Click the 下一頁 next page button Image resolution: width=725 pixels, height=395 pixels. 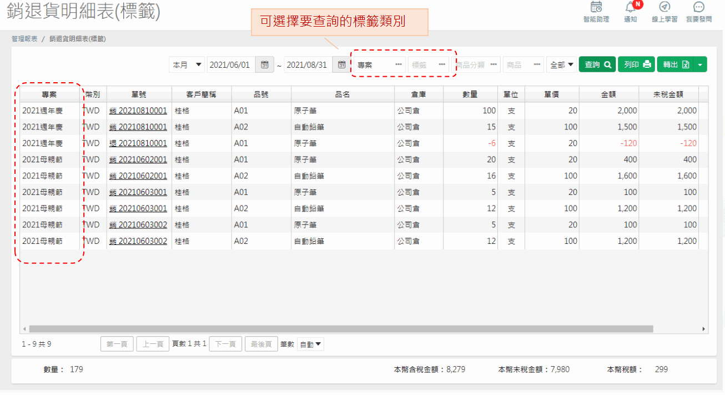point(225,344)
